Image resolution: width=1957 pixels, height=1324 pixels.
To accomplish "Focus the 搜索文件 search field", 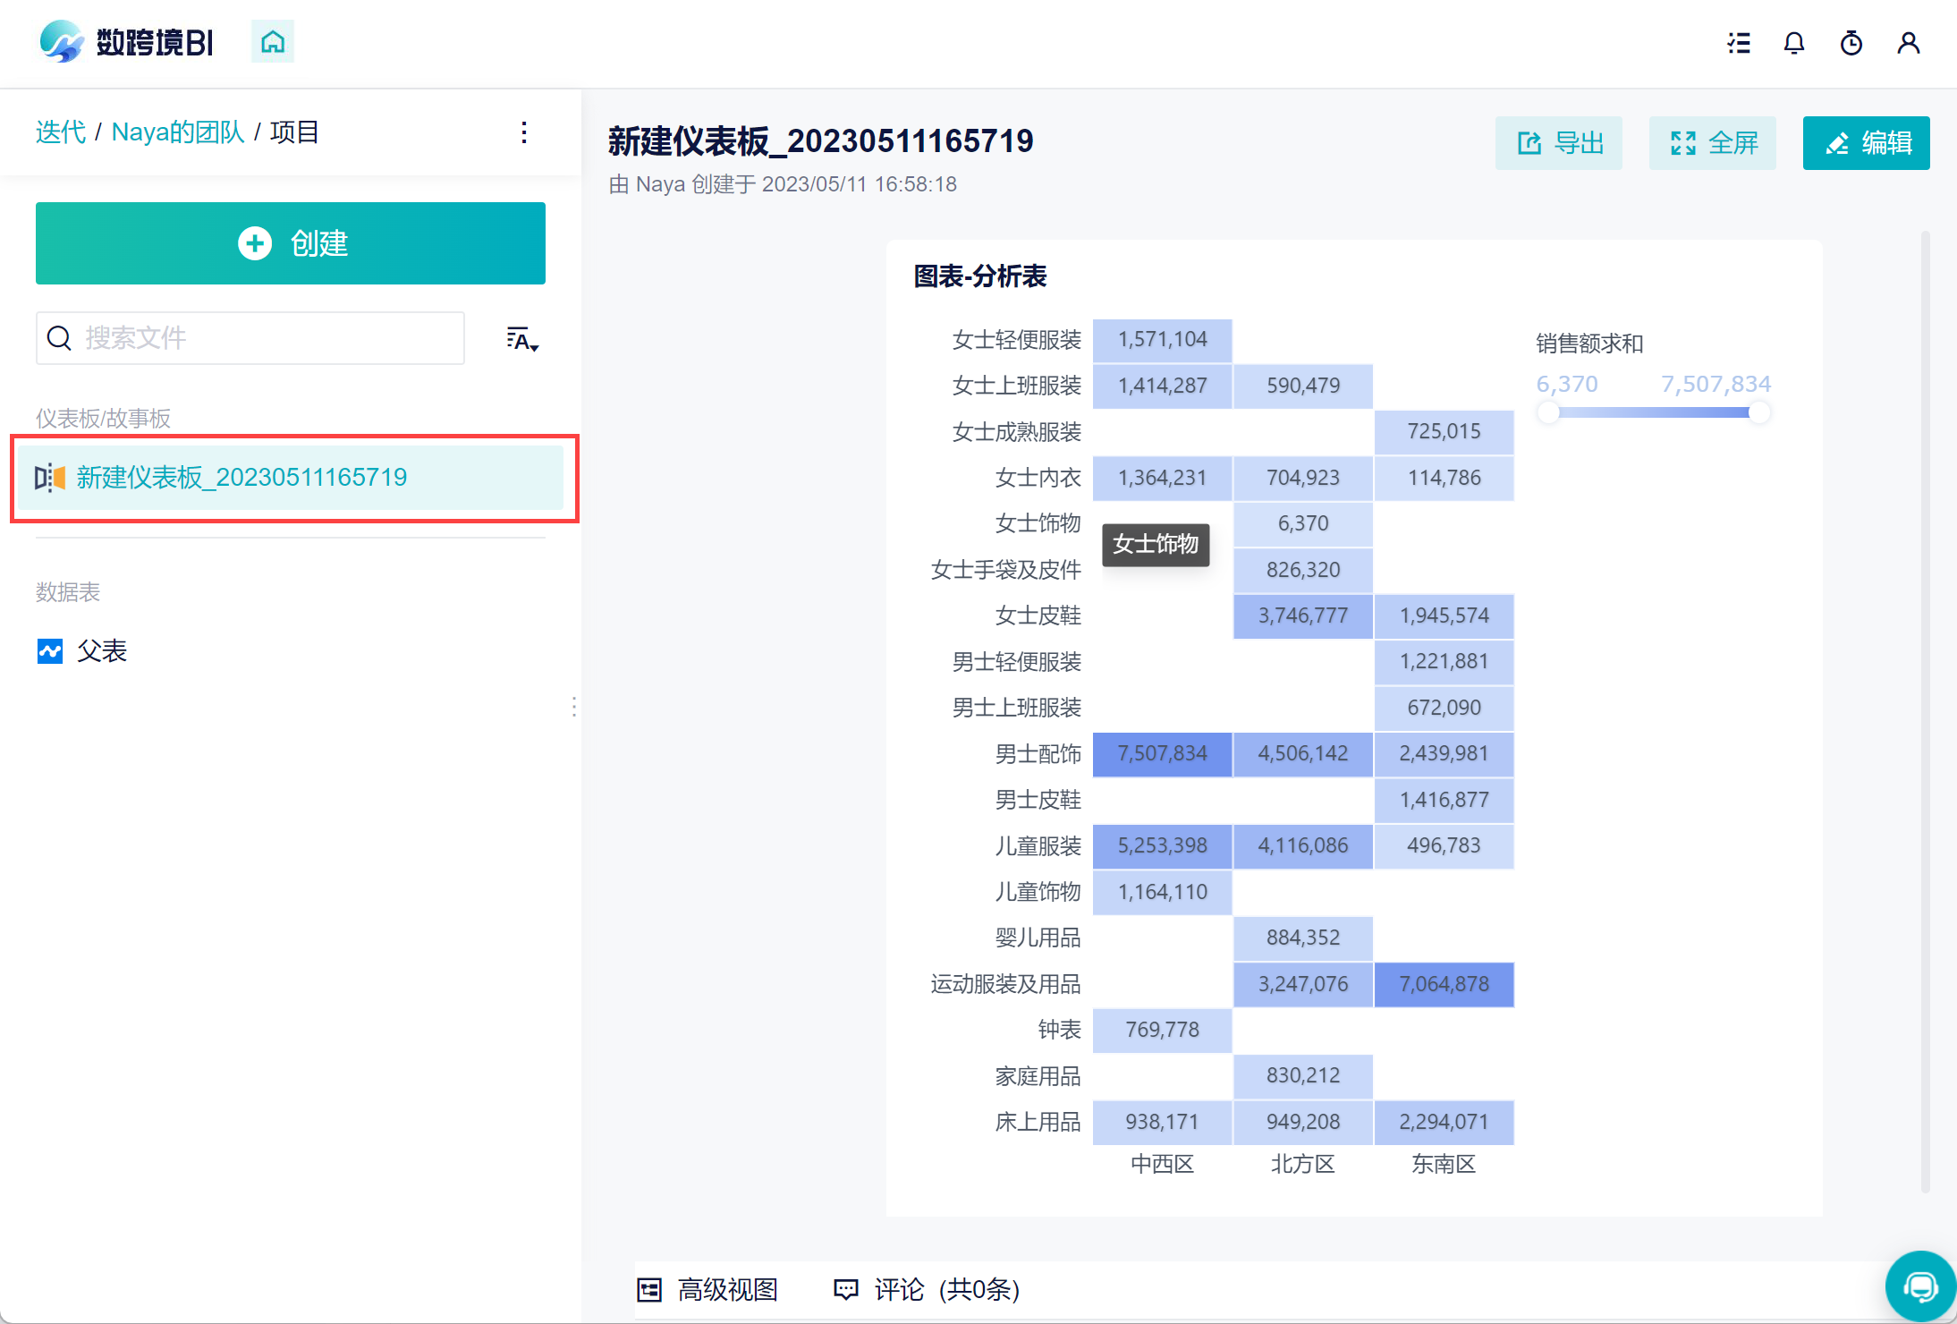I will click(268, 338).
